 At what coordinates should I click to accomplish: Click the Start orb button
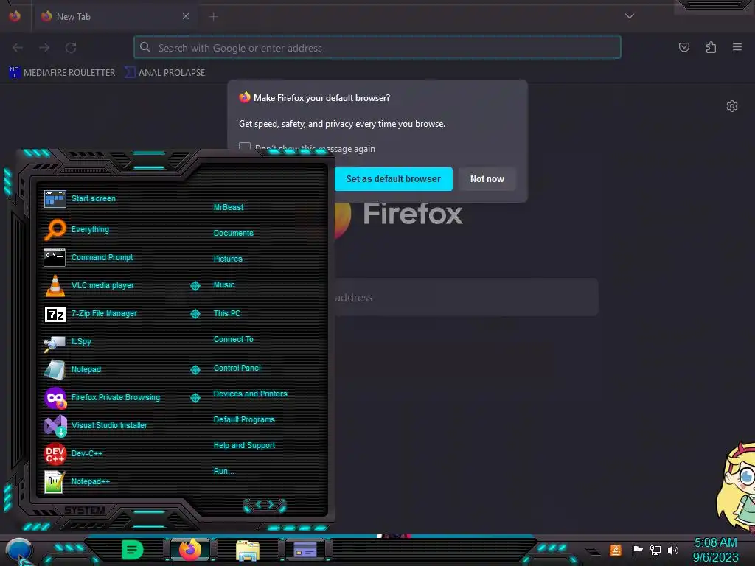point(18,550)
